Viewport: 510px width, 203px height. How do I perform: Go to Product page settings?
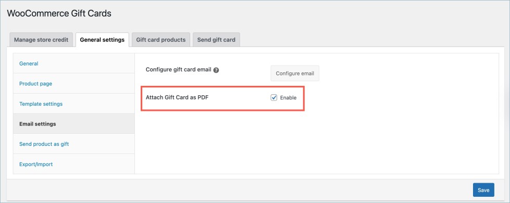(74, 83)
